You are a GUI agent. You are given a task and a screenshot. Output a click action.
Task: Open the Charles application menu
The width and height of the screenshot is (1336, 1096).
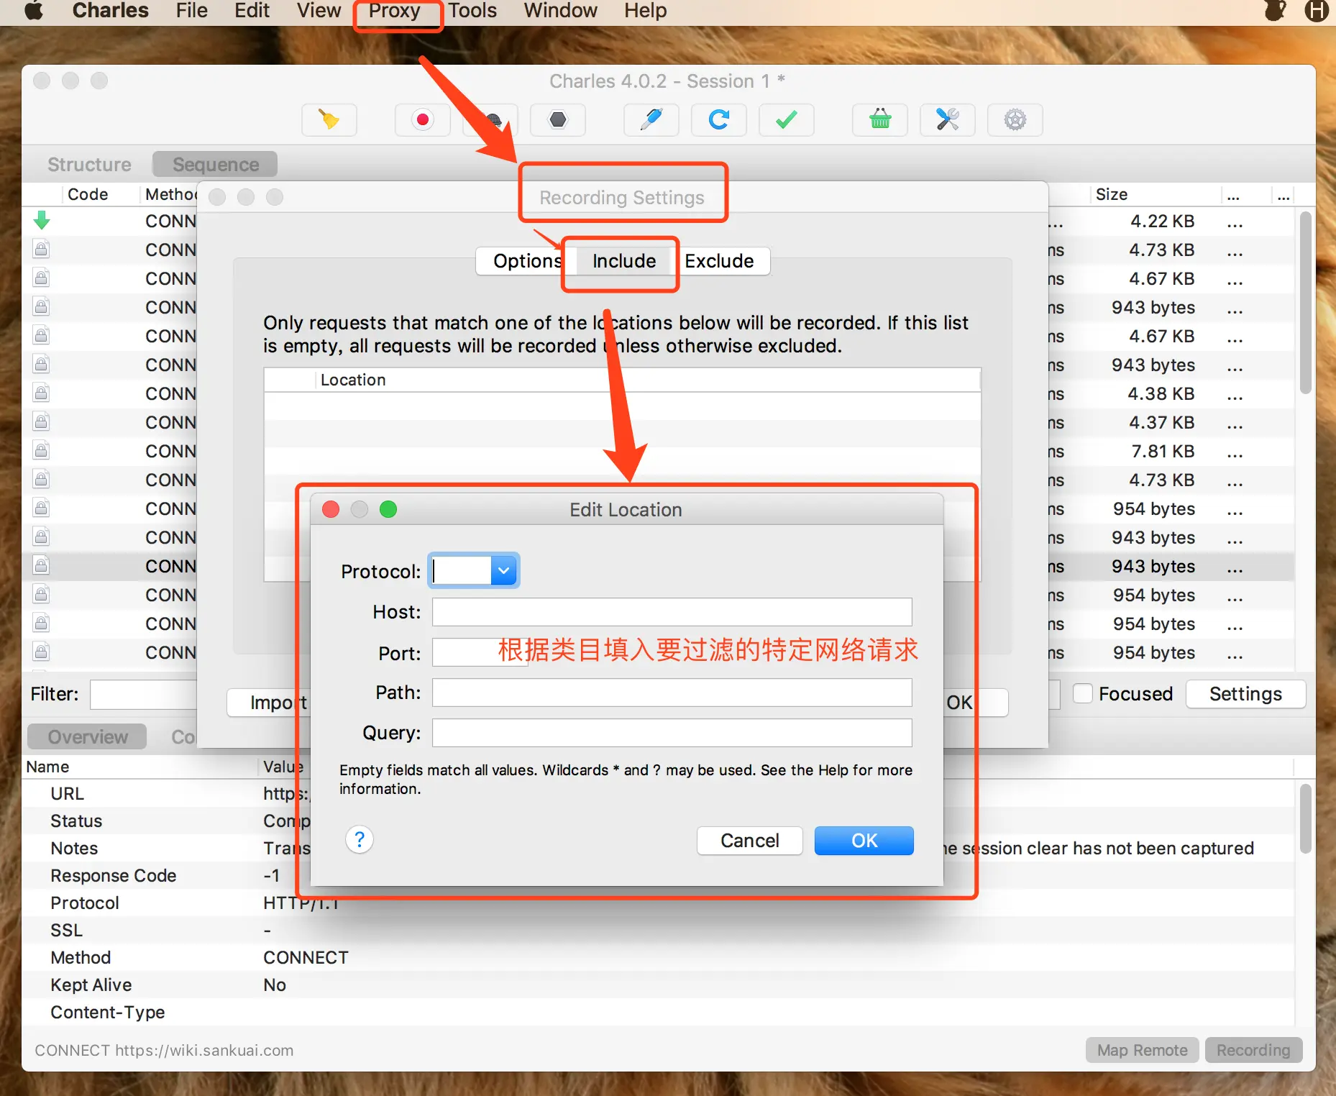pos(111,11)
